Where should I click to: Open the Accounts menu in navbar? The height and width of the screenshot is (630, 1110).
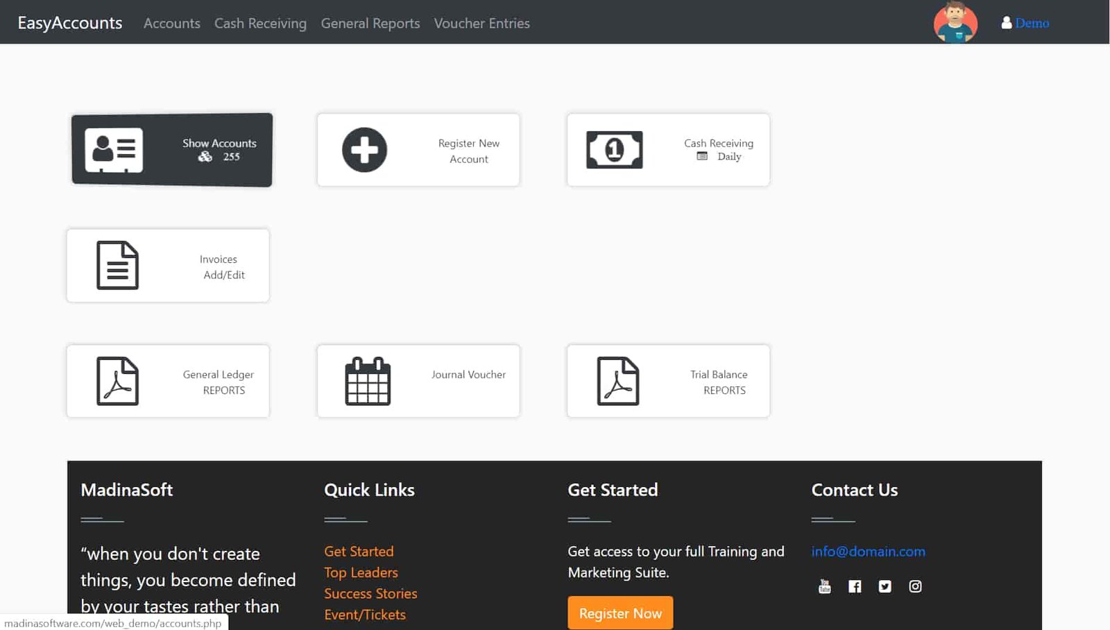pos(171,24)
